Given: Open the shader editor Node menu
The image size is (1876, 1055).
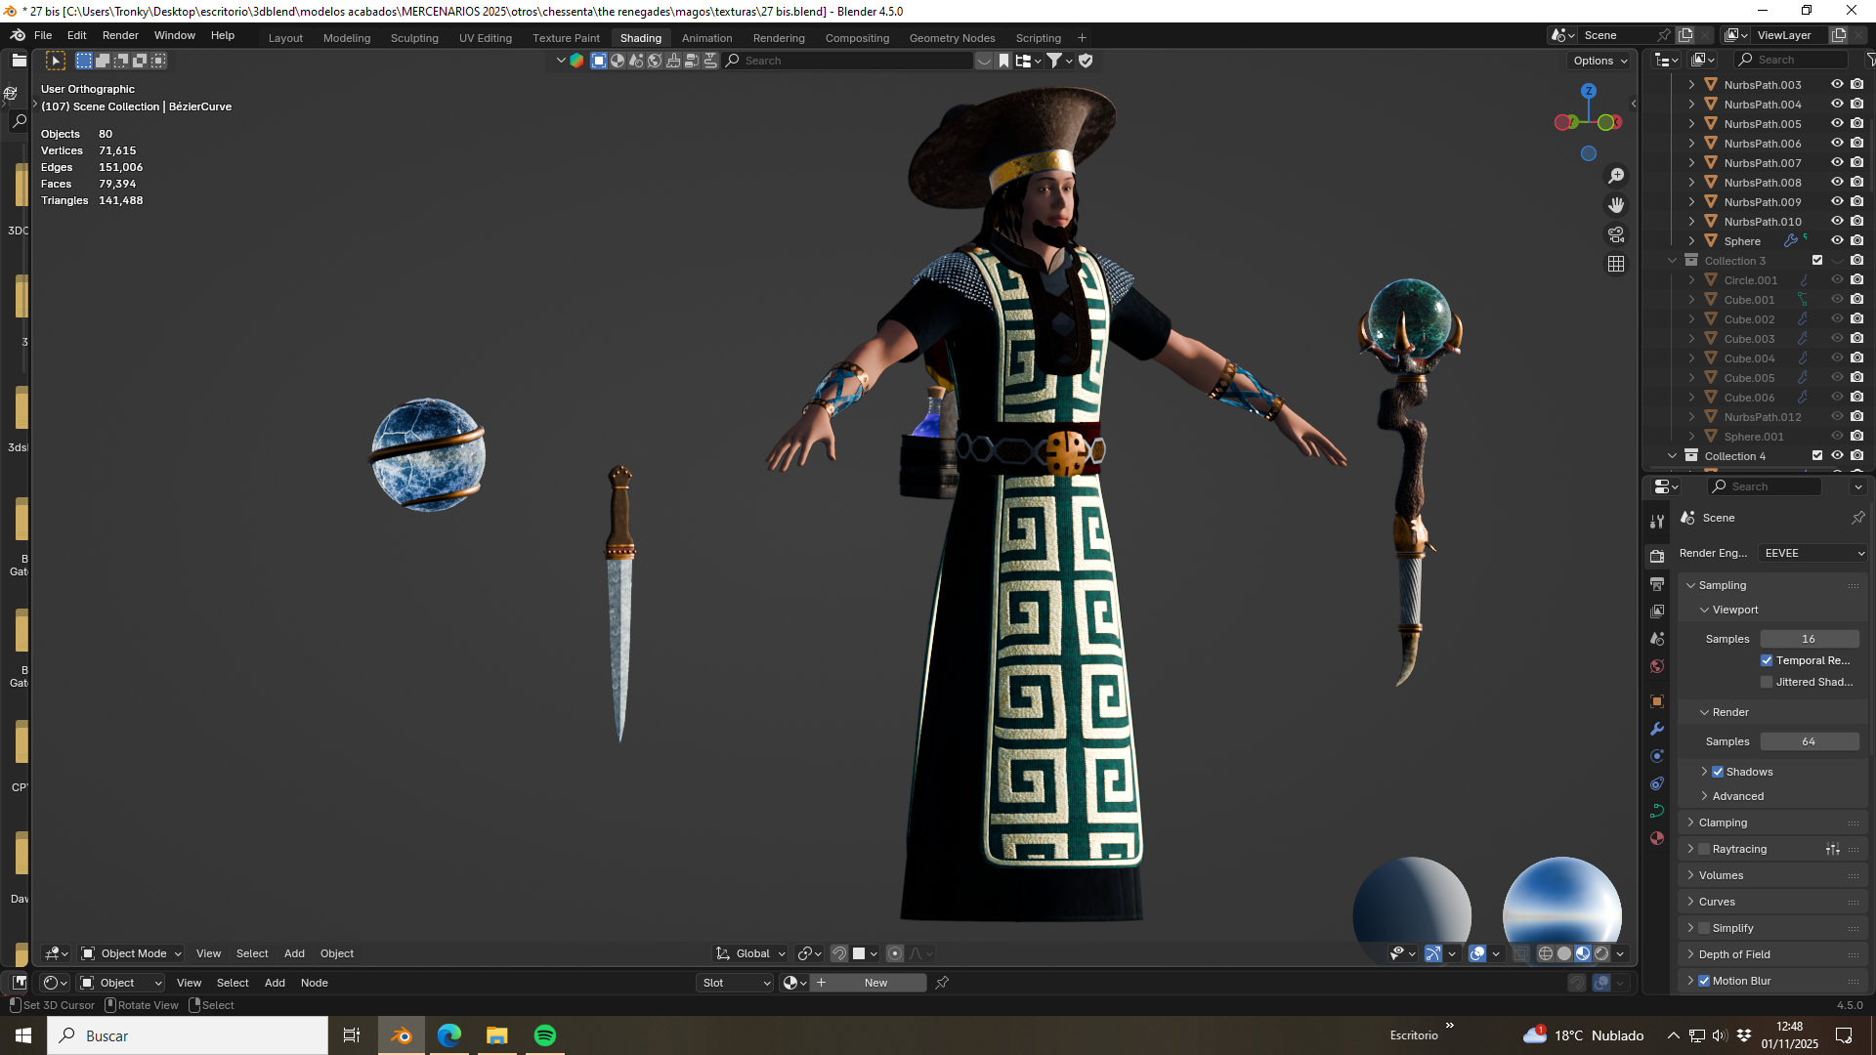Looking at the screenshot, I should pos(314,983).
